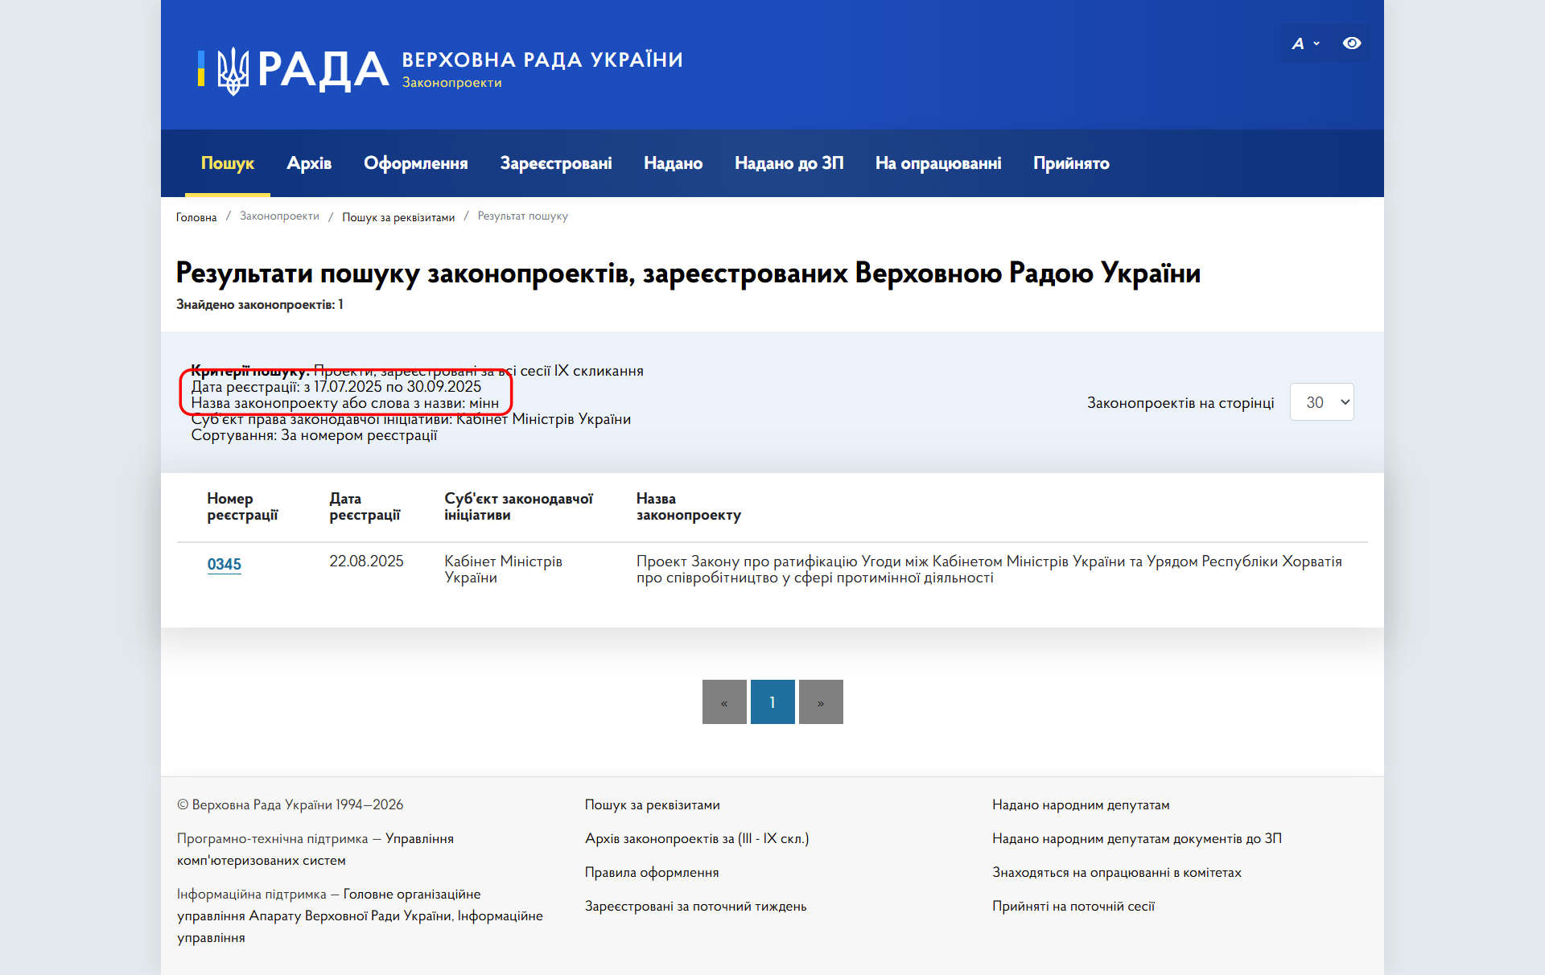Viewport: 1545px width, 975px height.
Task: Click Головне організаційне управління Апарату link
Action: 360,915
